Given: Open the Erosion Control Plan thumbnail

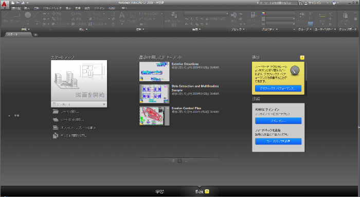Looking at the screenshot, I should [154, 116].
